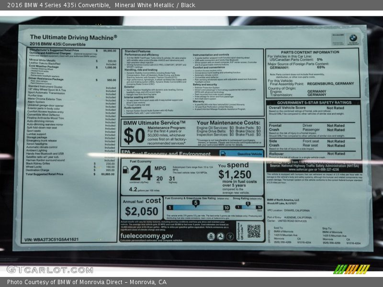Click the '2016 BMW 435i Convertible' sticker subtitle
This screenshot has width=383, height=287.
click(57, 44)
